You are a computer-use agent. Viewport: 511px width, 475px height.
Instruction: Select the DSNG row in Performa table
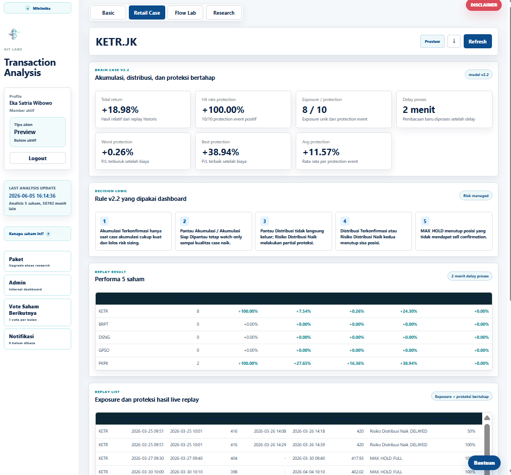coord(294,337)
